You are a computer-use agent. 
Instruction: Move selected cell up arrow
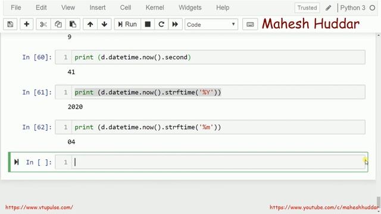point(90,24)
